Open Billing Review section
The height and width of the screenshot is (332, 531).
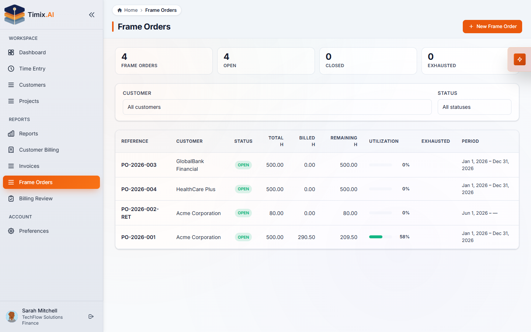(51, 198)
